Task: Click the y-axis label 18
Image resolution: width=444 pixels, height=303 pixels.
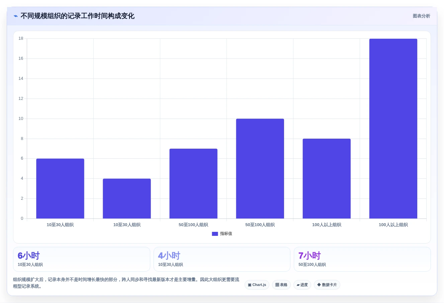Action: (21, 38)
